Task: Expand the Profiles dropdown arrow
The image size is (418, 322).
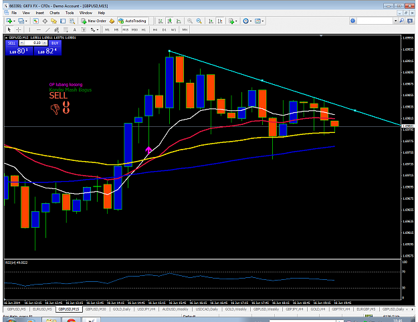Action: click(x=26, y=21)
